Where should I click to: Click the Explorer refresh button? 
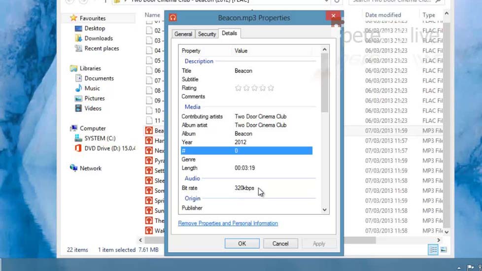click(337, 1)
